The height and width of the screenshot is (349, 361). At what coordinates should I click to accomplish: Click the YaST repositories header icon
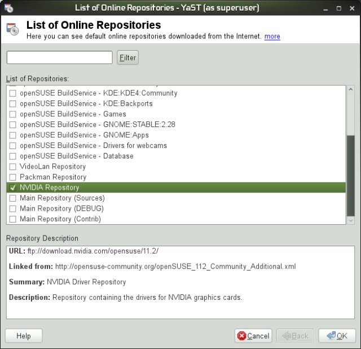[12, 29]
